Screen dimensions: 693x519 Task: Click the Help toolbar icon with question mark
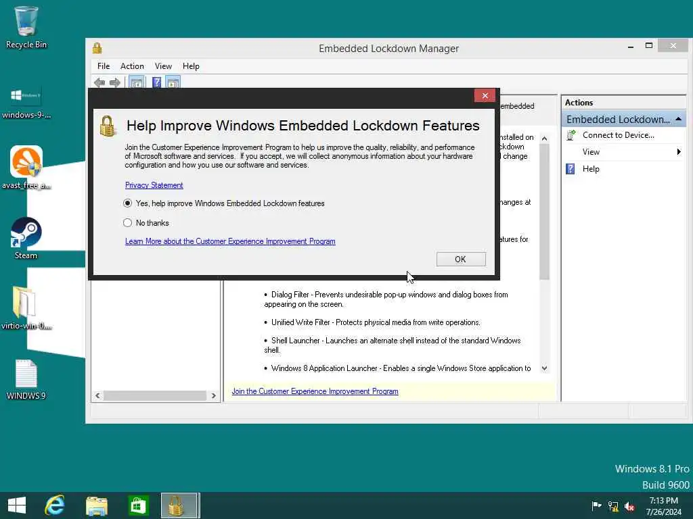[156, 82]
